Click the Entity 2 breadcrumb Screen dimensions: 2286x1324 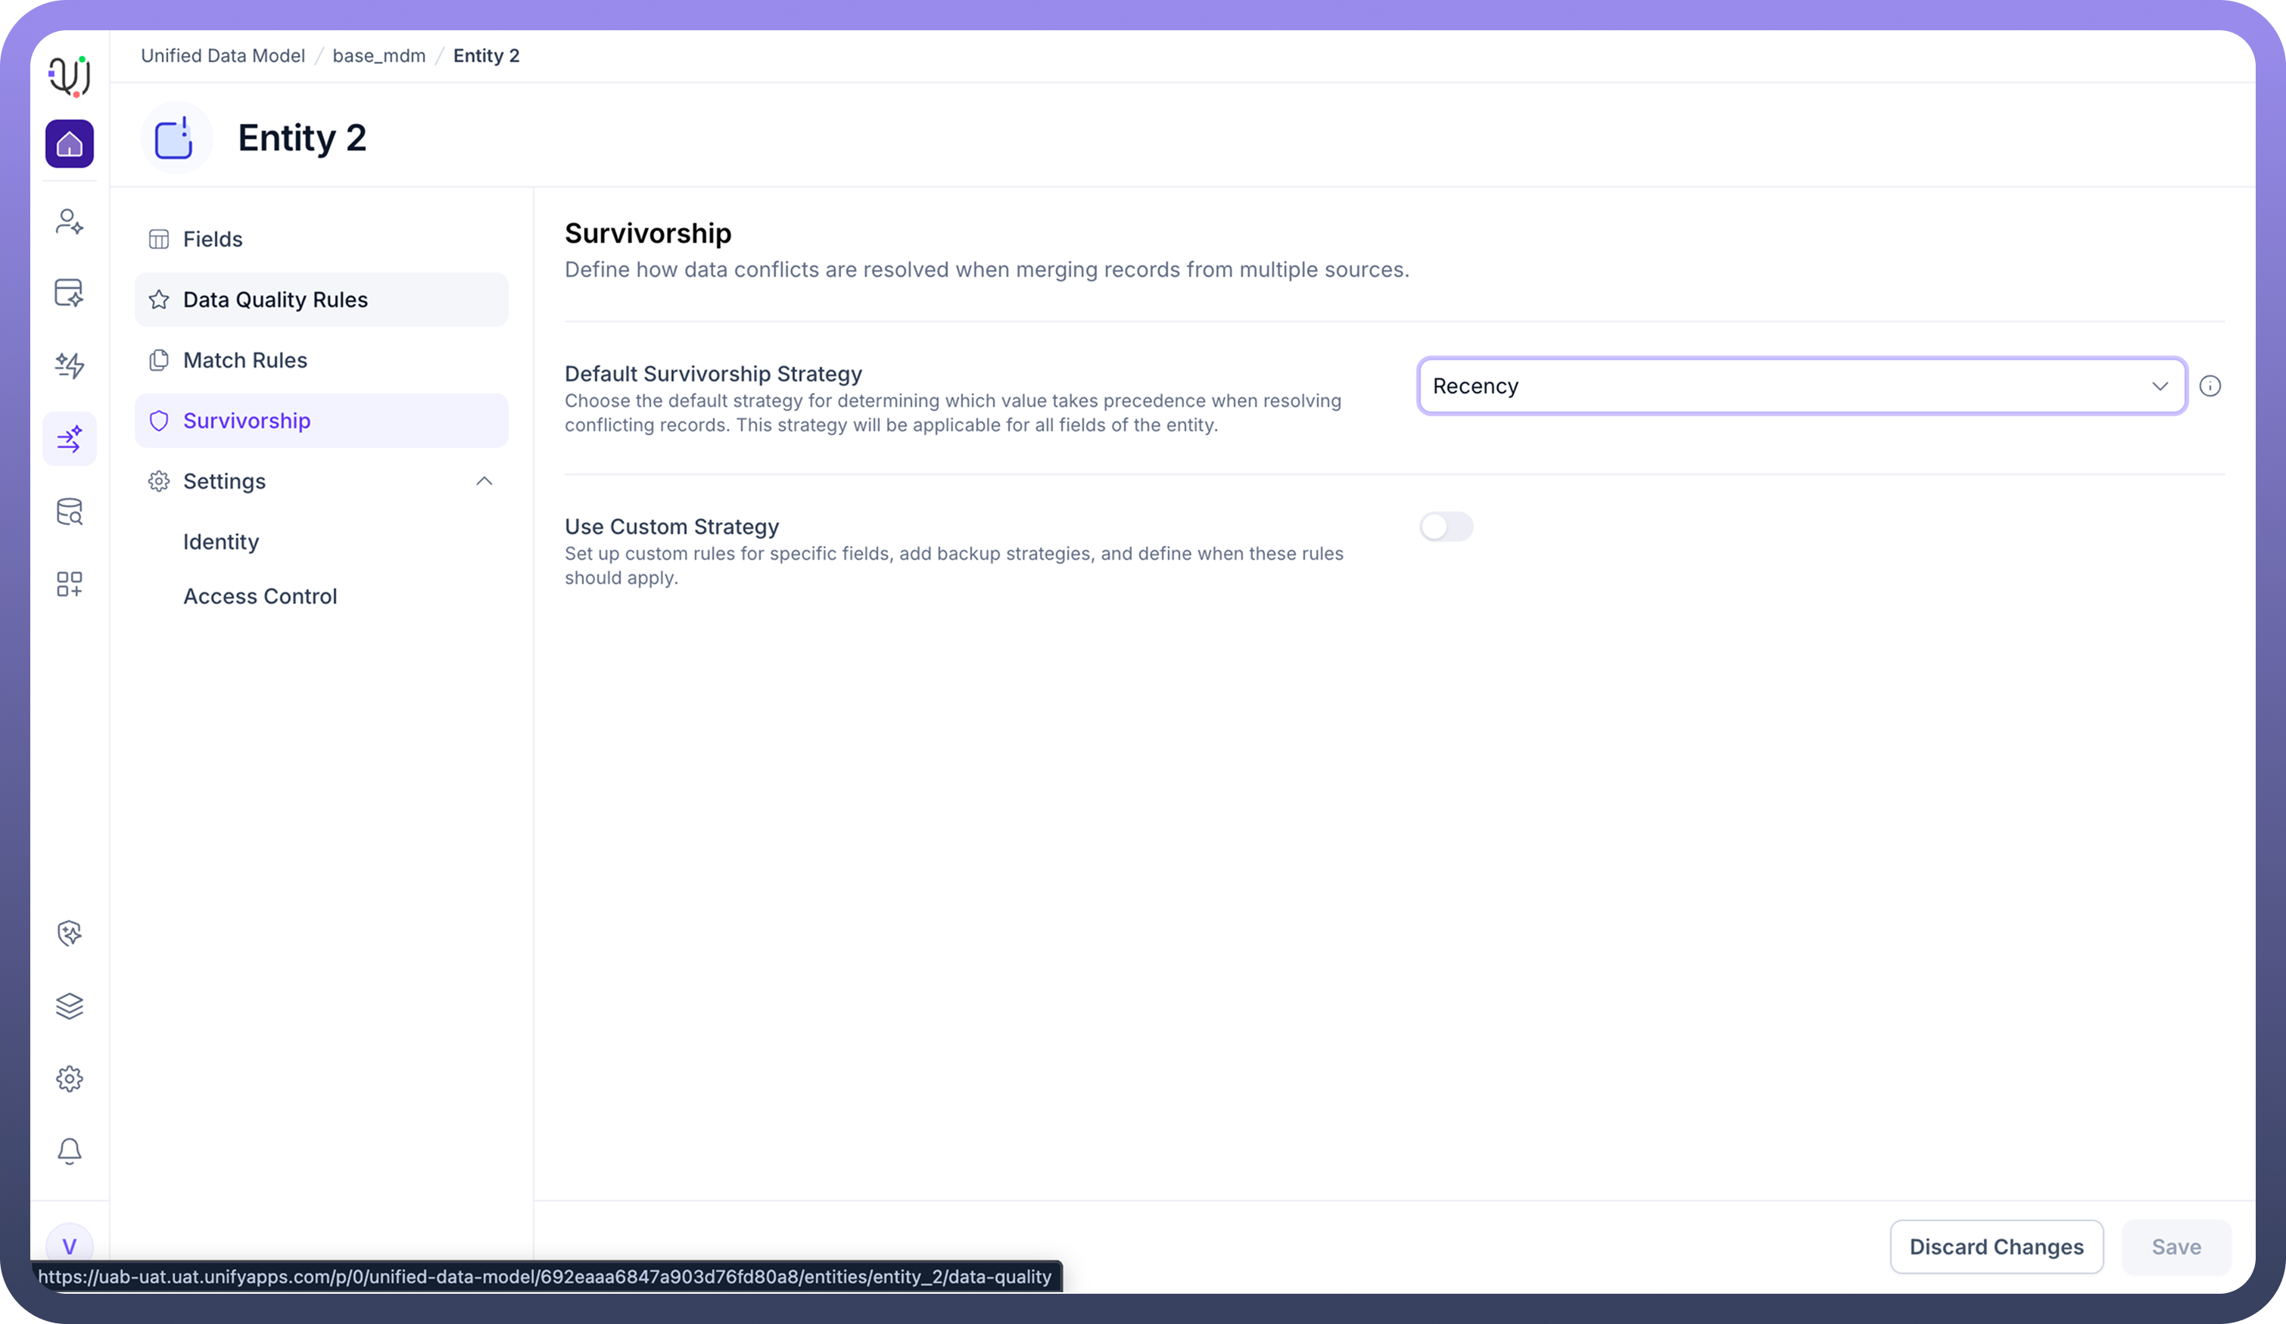coord(486,55)
